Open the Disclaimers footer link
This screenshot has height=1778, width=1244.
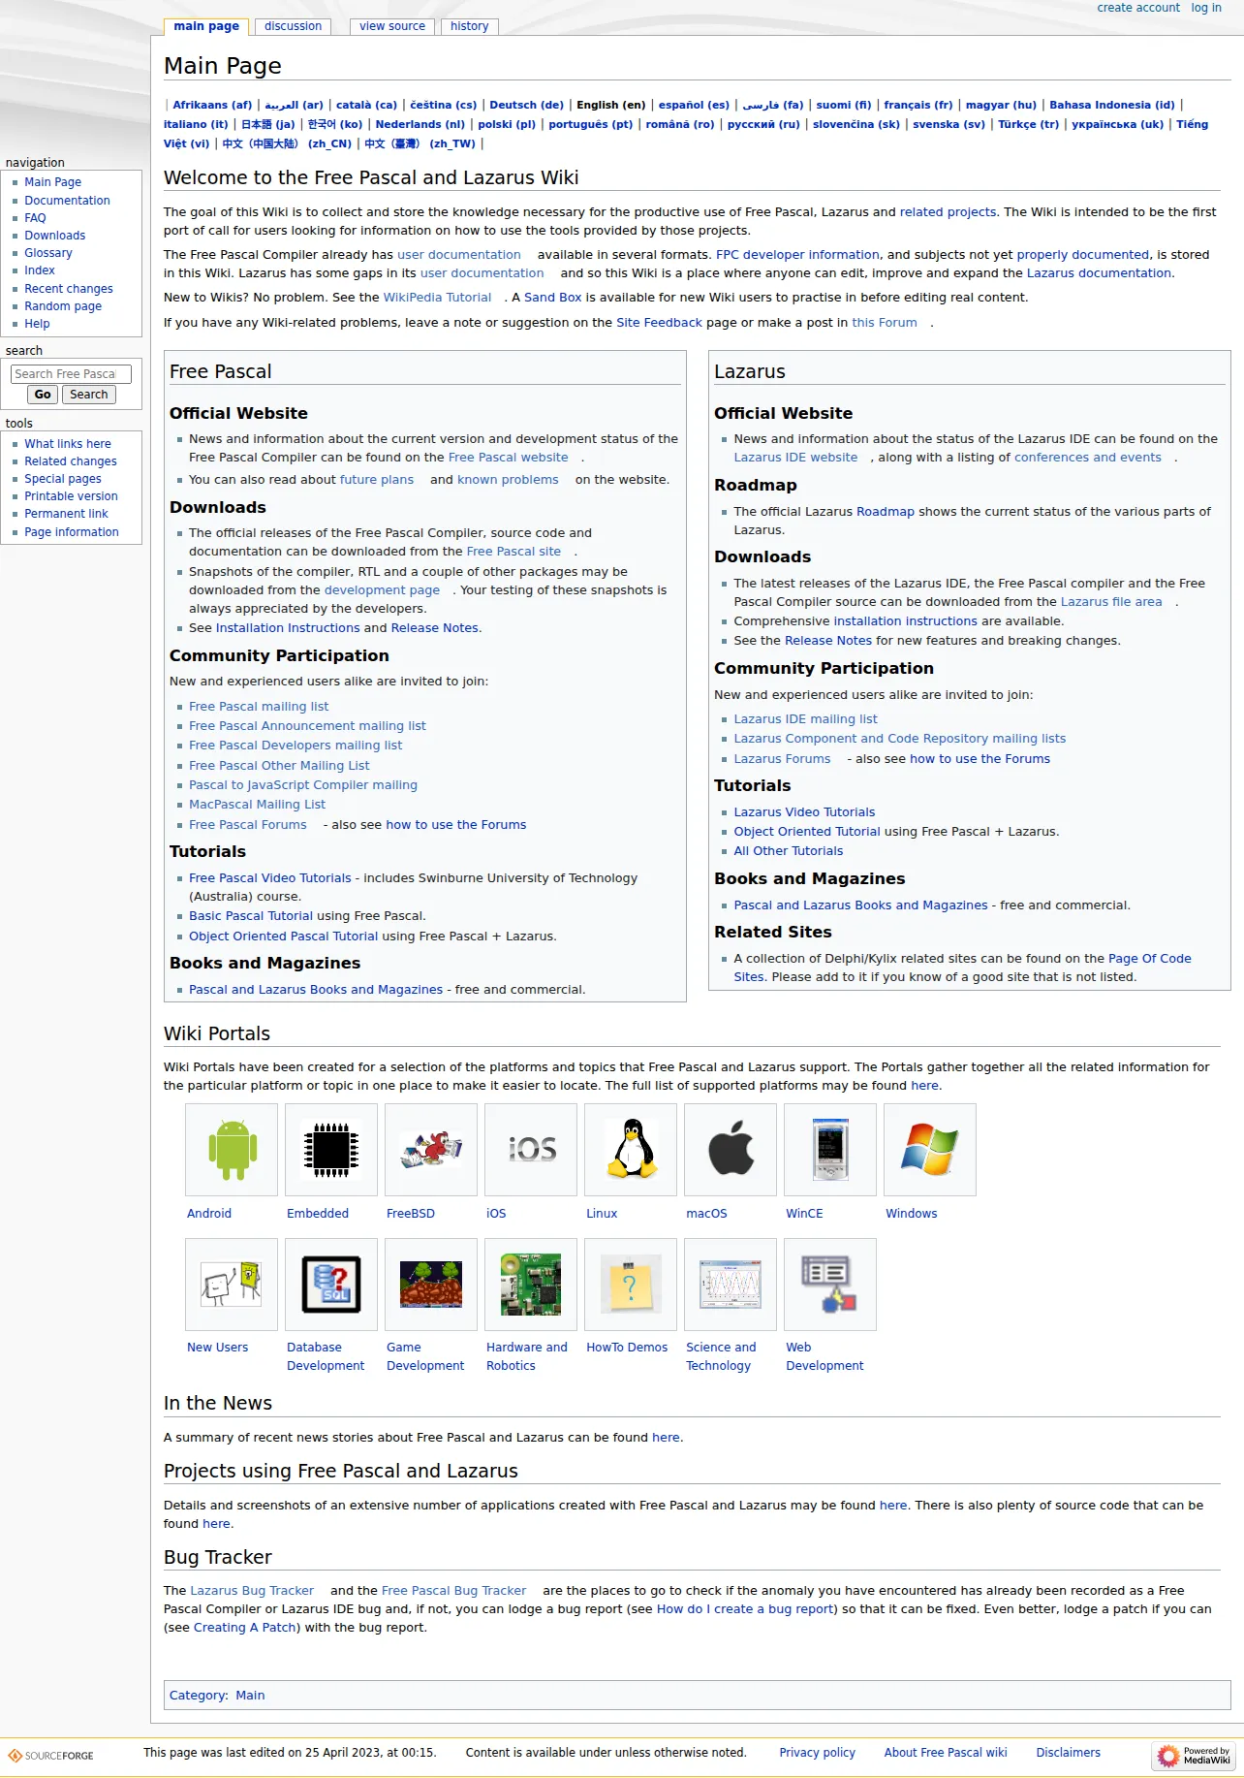click(1069, 1753)
